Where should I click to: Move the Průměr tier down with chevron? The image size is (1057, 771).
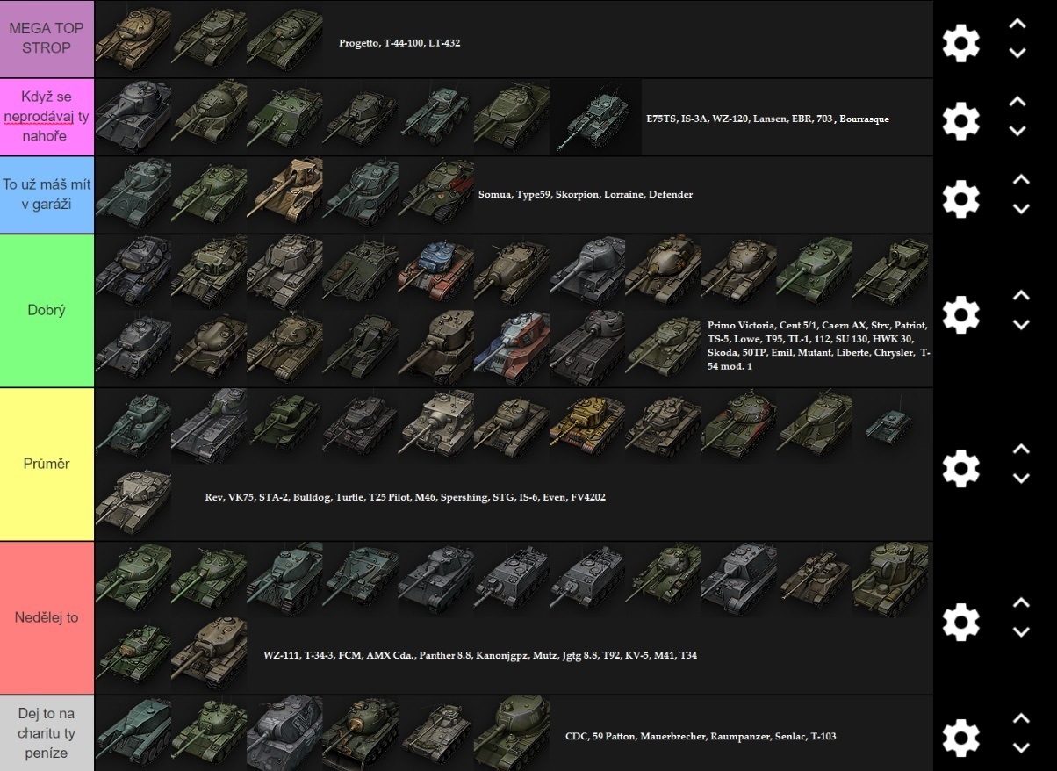coord(1018,479)
